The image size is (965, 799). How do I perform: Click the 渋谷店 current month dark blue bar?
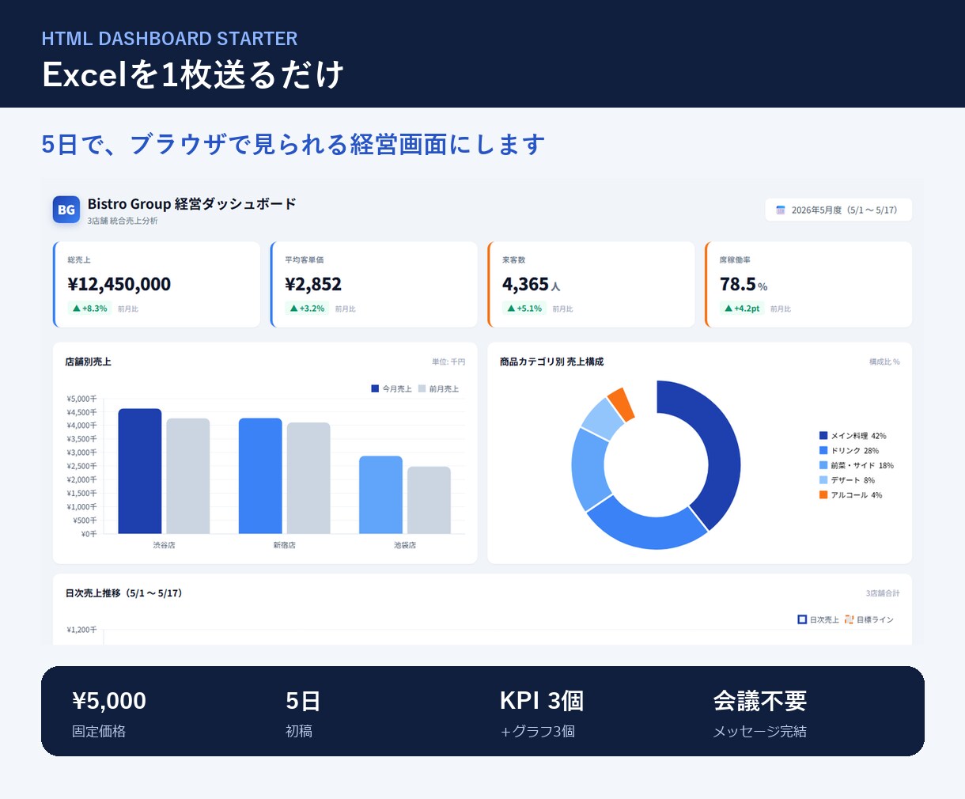pyautogui.click(x=140, y=471)
